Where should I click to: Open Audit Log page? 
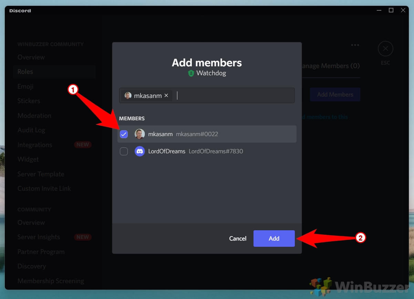point(31,130)
